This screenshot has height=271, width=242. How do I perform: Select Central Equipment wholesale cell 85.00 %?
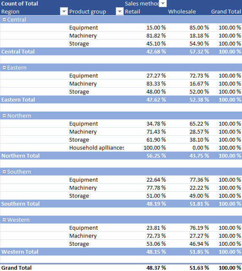(x=199, y=28)
